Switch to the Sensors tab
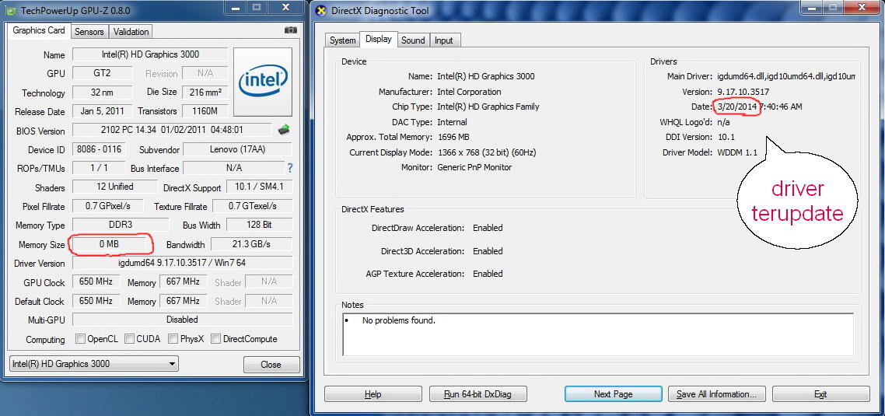Screen dimensions: 885x416 (89, 32)
